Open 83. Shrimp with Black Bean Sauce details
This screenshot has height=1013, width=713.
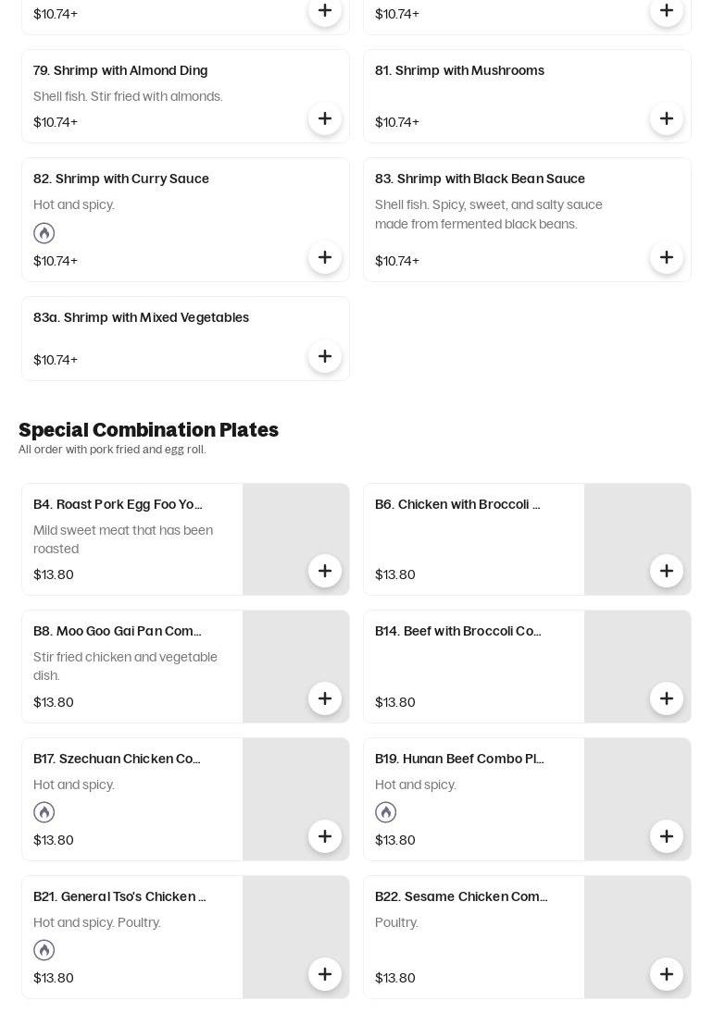click(x=480, y=179)
